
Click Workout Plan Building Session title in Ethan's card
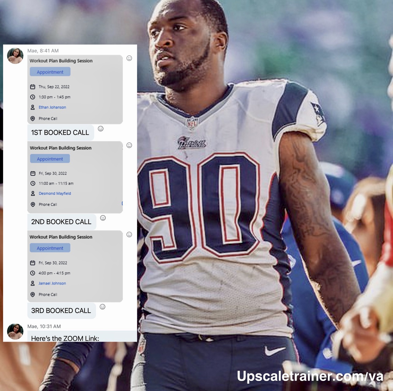[x=61, y=61]
